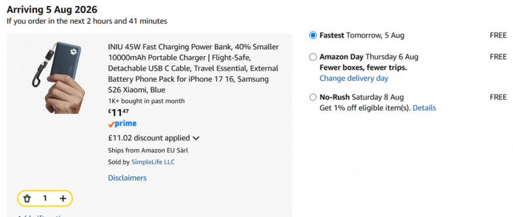
Task: Click the quantity number 1
Action: (x=45, y=199)
